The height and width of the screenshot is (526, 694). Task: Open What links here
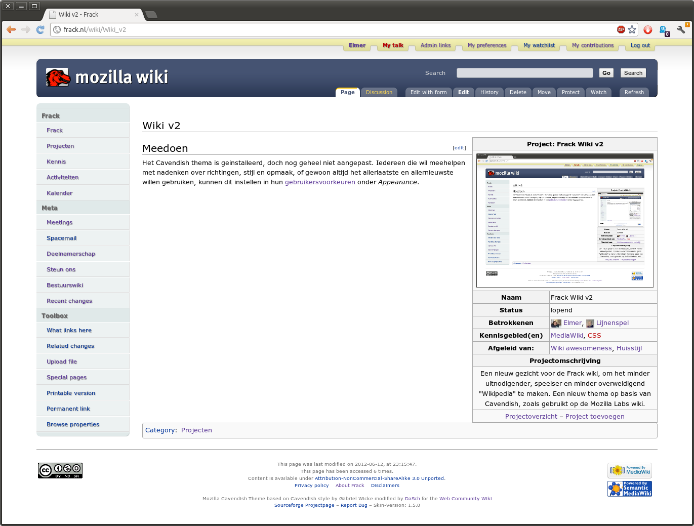[x=69, y=330]
